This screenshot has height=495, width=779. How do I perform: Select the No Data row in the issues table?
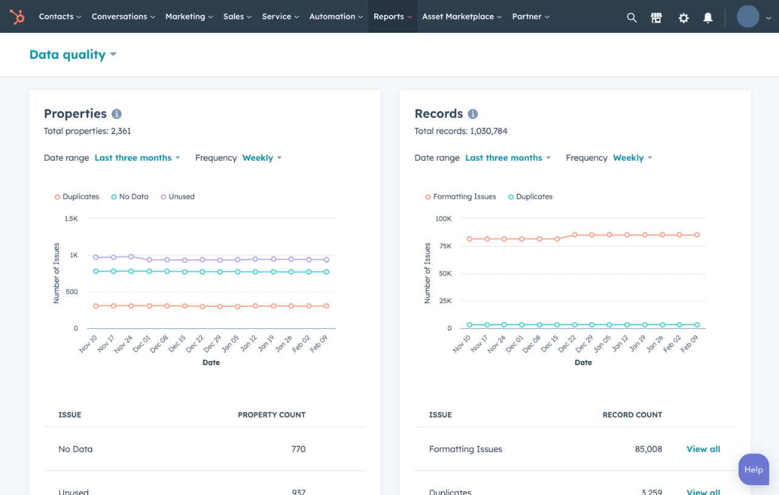pyautogui.click(x=75, y=449)
